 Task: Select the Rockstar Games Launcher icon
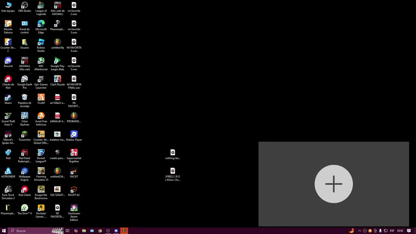pyautogui.click(x=41, y=212)
